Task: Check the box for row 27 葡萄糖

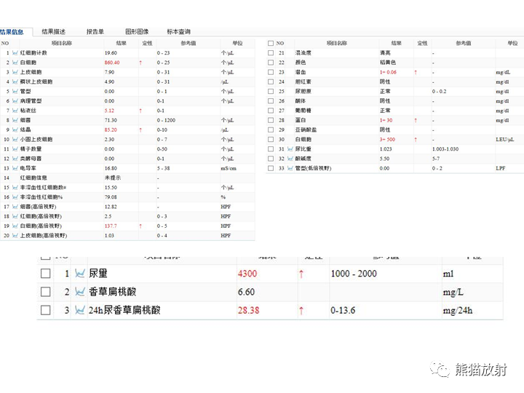Action: [x=271, y=111]
